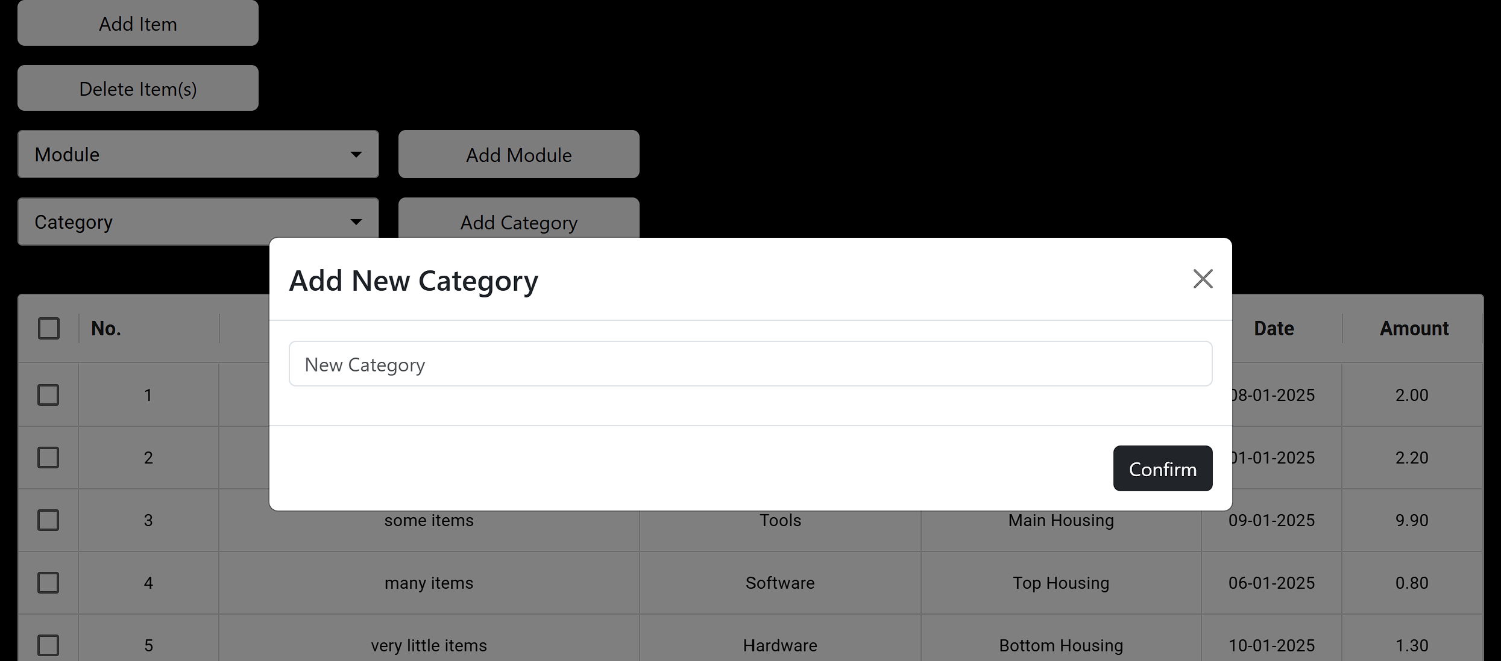Click the 'many items' cell
The image size is (1501, 661).
coord(429,583)
